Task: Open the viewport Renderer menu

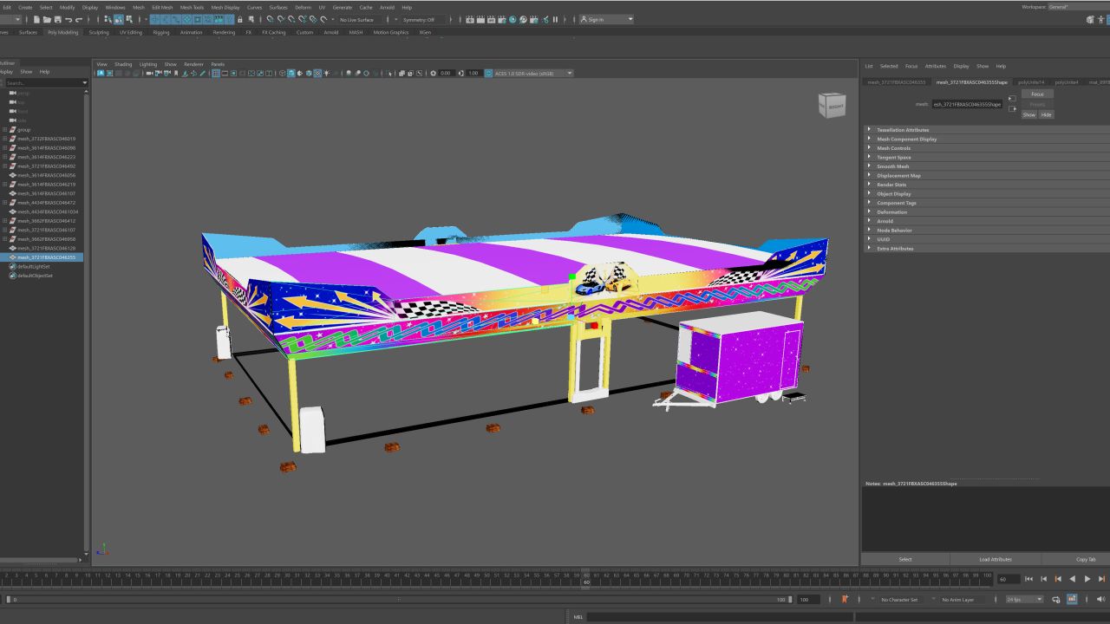Action: (193, 64)
